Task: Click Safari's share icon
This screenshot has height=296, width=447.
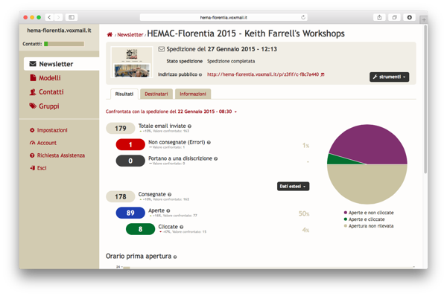Action: [x=379, y=17]
